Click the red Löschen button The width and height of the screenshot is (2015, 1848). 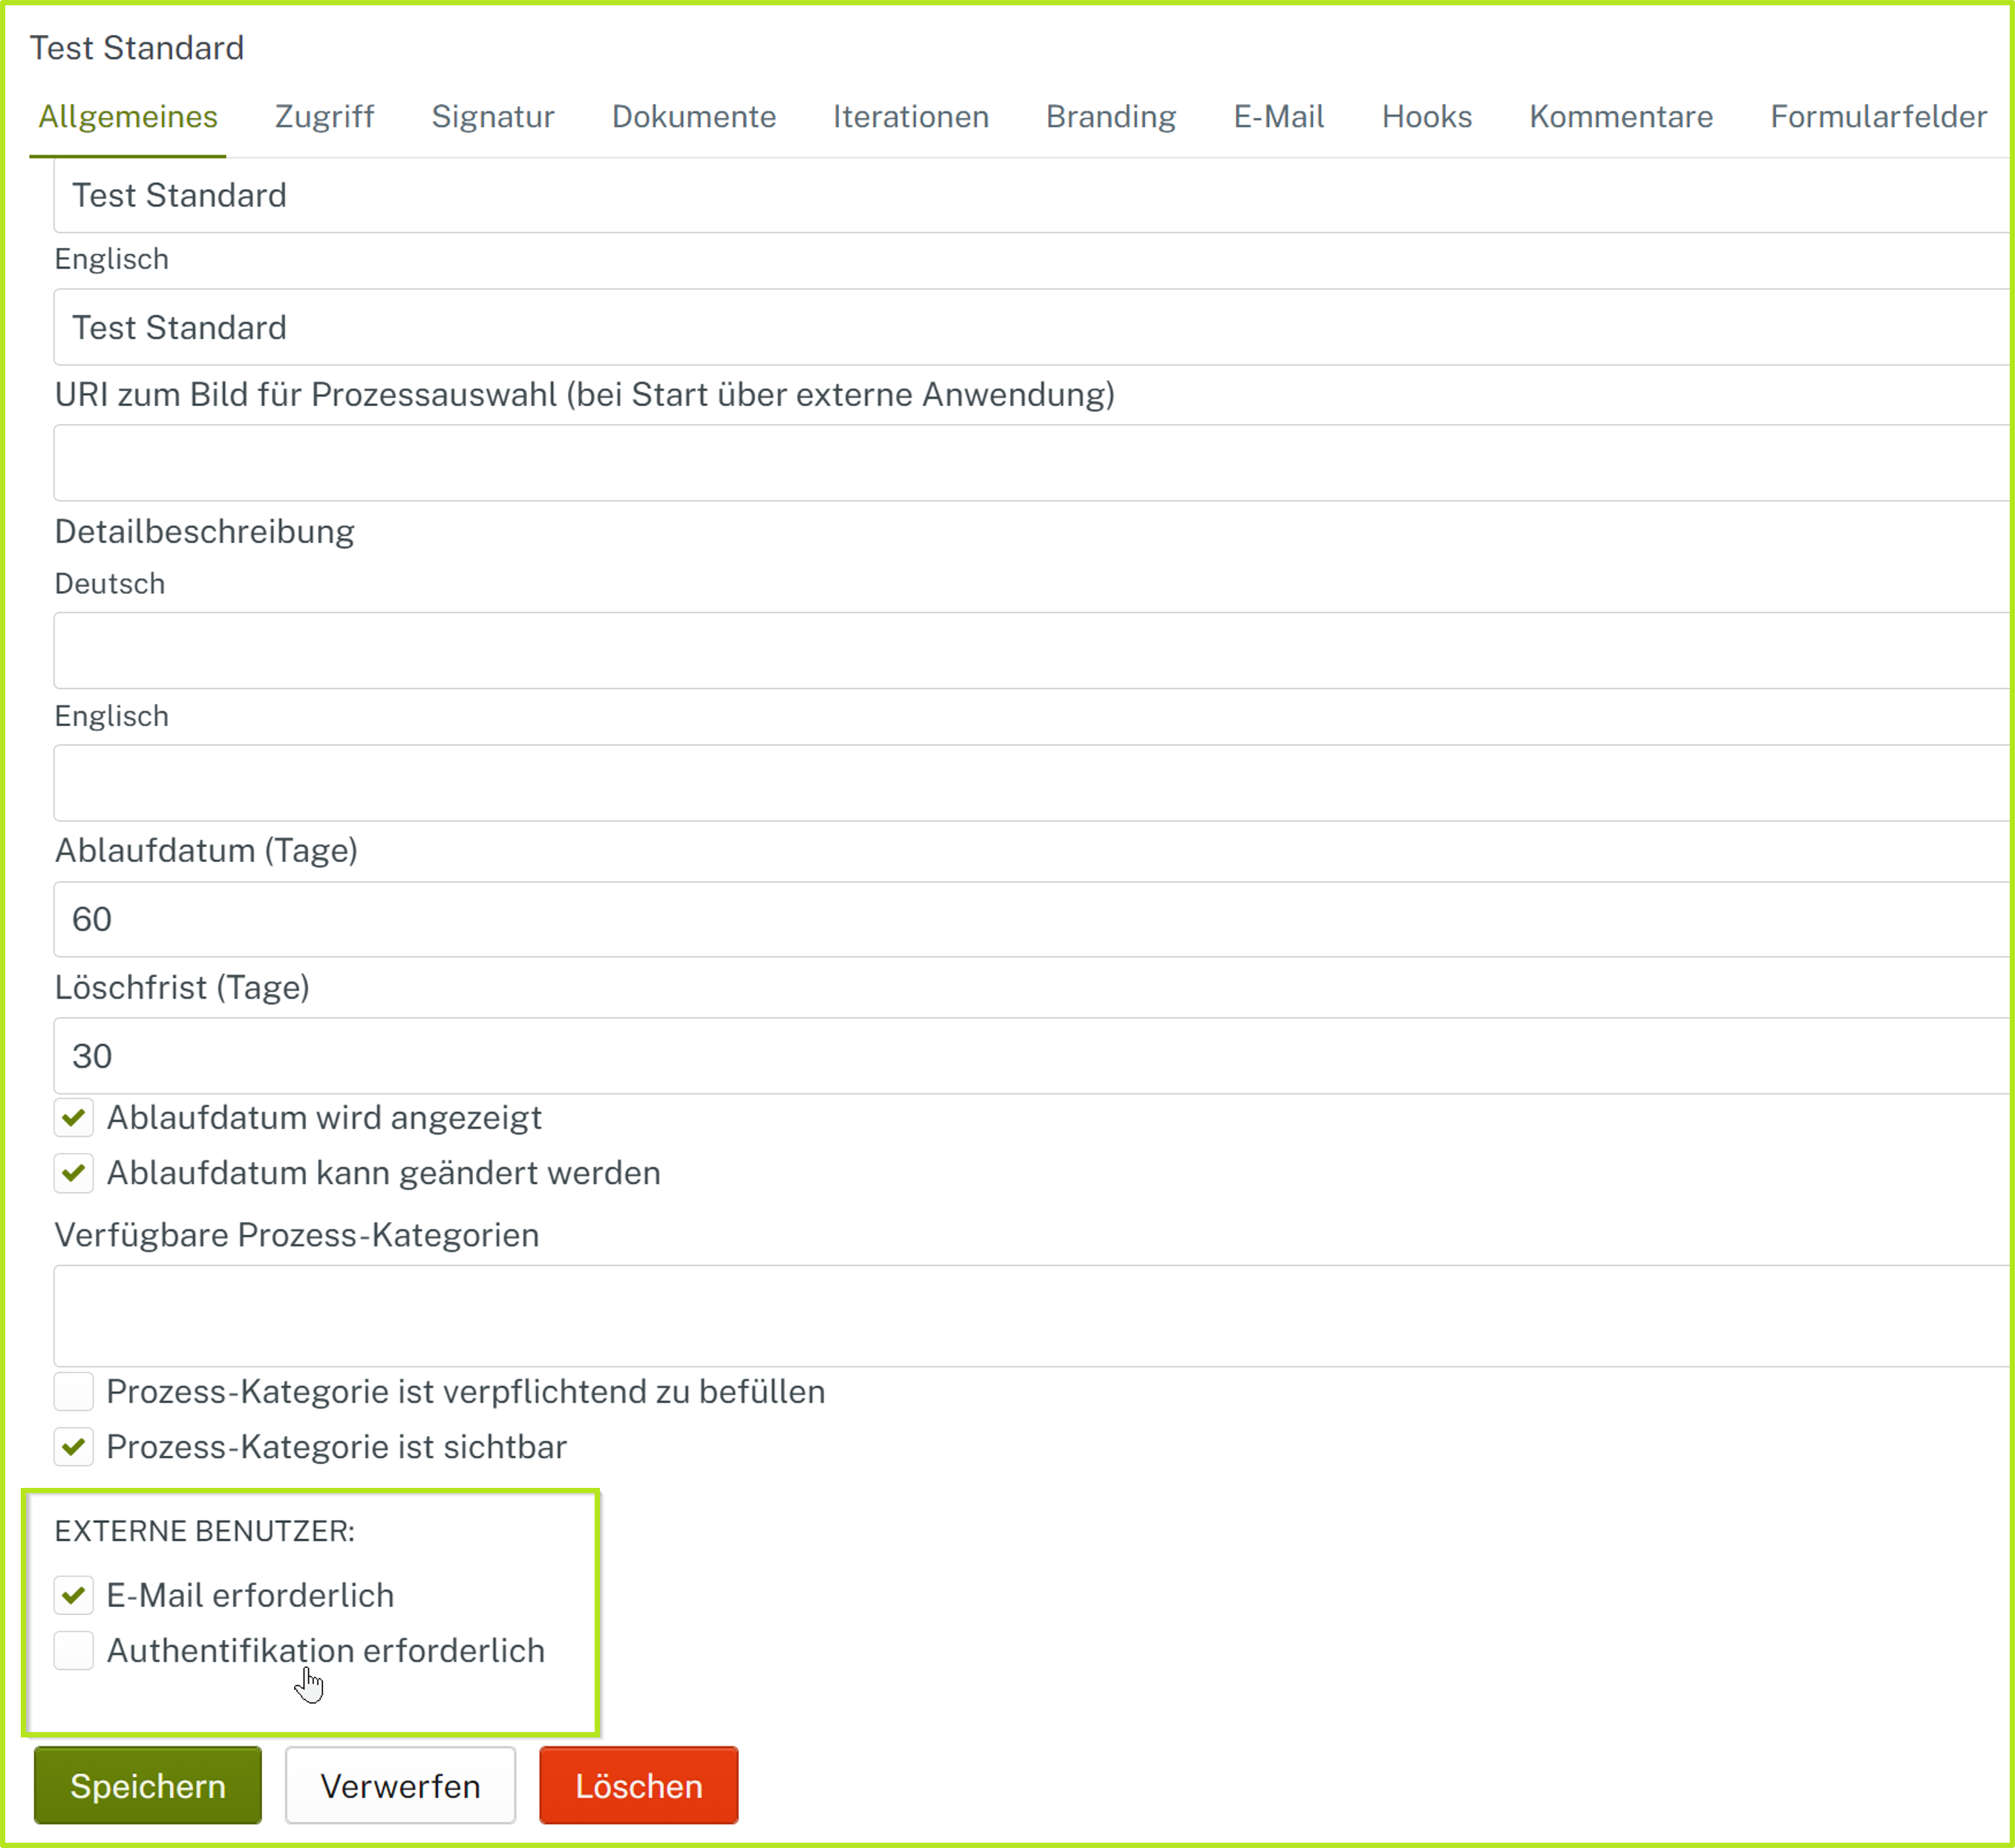(x=638, y=1786)
